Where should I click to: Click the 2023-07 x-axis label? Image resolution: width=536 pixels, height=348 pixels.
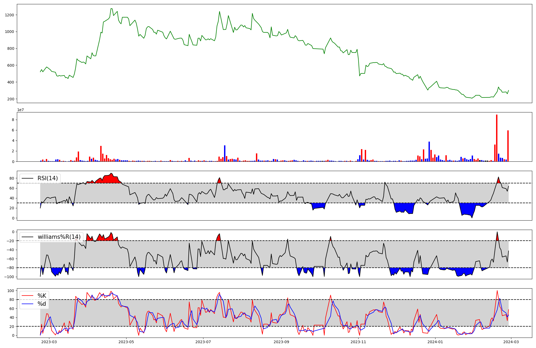click(203, 342)
